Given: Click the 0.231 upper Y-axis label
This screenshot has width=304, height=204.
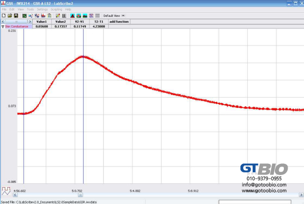Looking at the screenshot, I should [12, 31].
